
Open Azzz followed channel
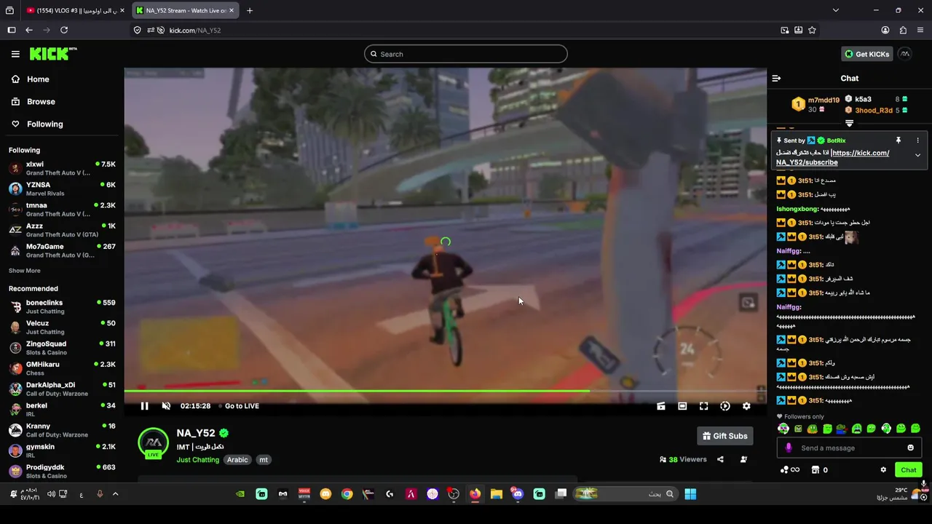(x=62, y=230)
